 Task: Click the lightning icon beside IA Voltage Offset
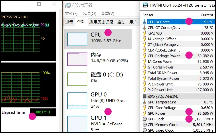(145, 39)
